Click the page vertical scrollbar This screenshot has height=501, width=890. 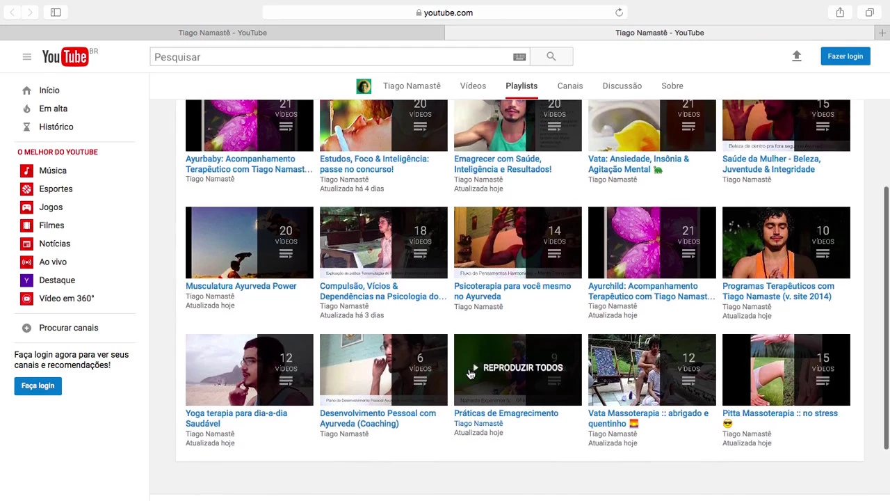[886, 317]
